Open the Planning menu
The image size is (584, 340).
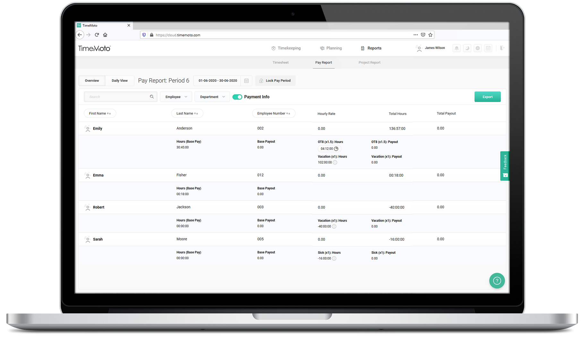click(x=331, y=48)
